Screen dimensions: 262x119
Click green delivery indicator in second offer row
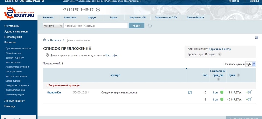tap(222, 99)
